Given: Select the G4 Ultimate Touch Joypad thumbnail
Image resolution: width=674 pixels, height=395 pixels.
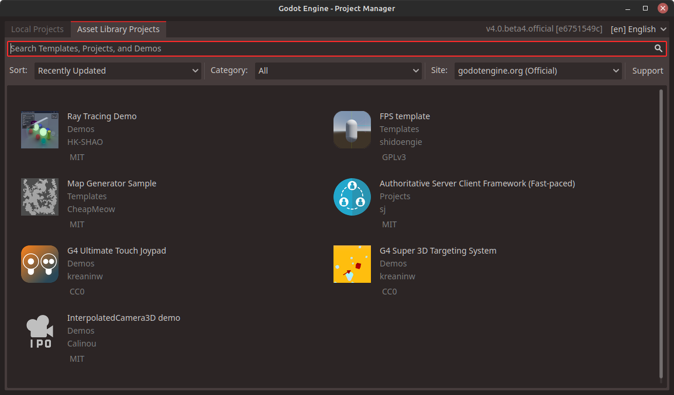Looking at the screenshot, I should (x=39, y=264).
